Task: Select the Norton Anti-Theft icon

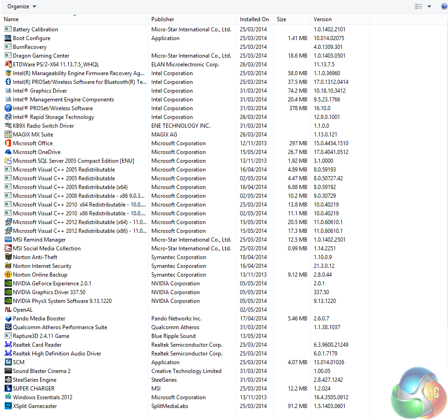Action: pyautogui.click(x=8, y=257)
